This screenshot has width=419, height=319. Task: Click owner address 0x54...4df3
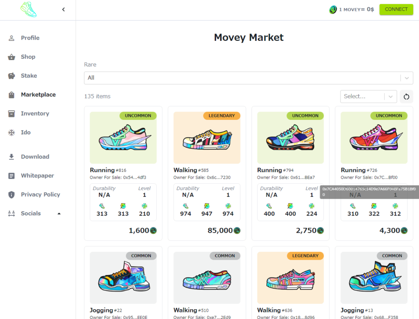click(134, 177)
